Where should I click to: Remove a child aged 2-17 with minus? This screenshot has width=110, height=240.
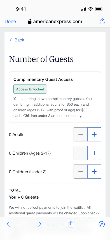[x=81, y=153]
